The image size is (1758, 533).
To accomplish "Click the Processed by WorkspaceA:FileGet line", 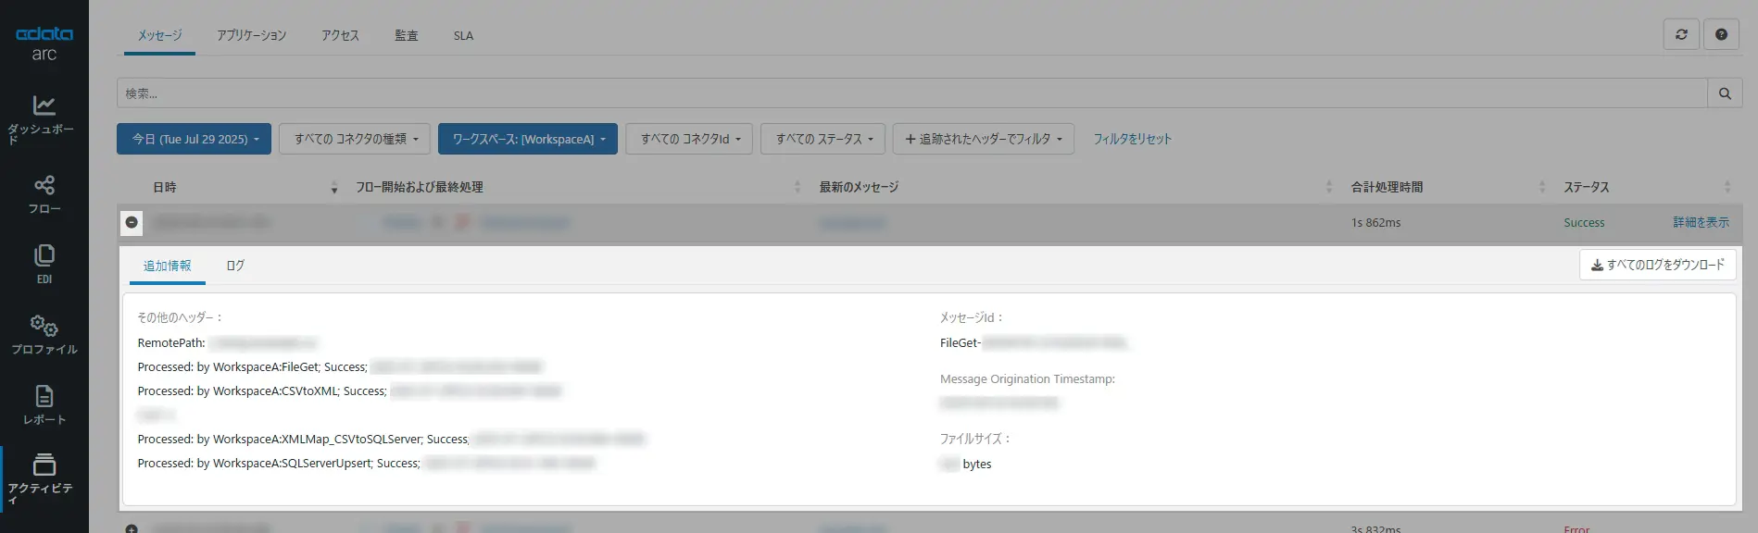I will pos(252,367).
